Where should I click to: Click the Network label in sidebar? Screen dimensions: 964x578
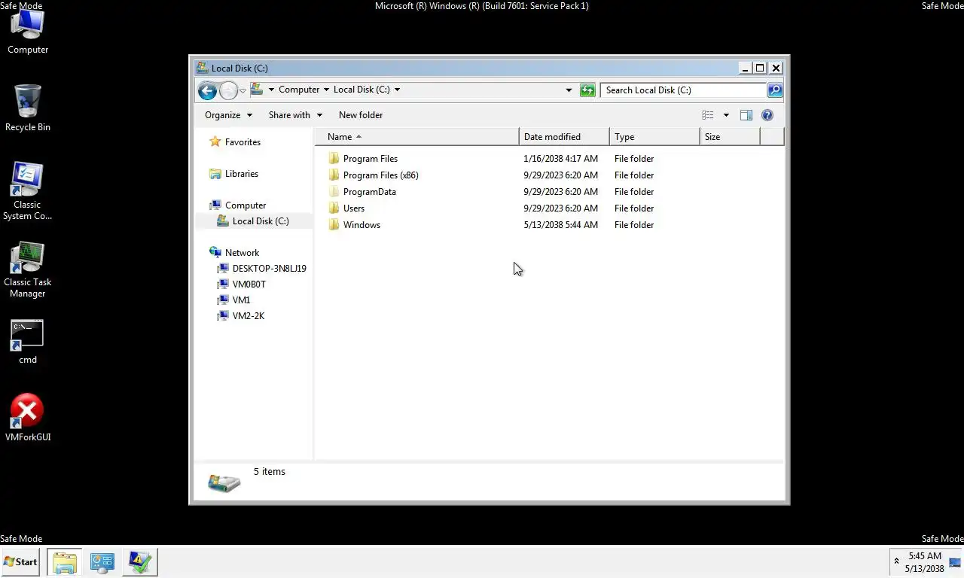point(242,253)
